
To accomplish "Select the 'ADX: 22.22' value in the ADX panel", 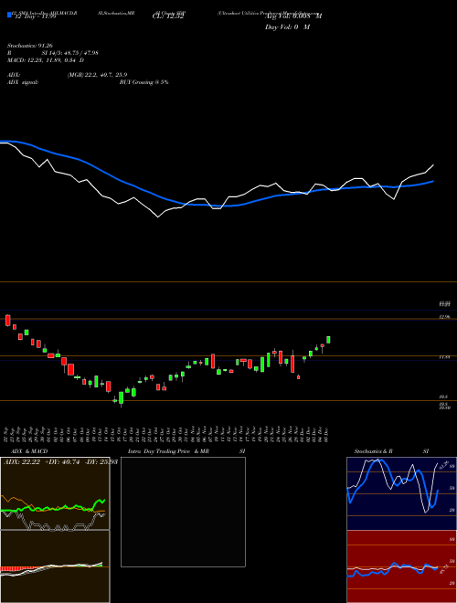I will (x=22, y=462).
